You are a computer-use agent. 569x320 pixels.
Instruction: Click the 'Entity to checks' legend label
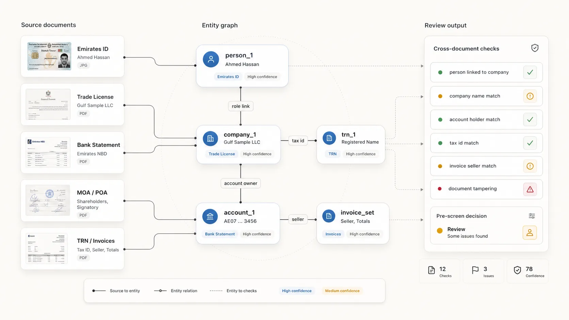pos(242,291)
